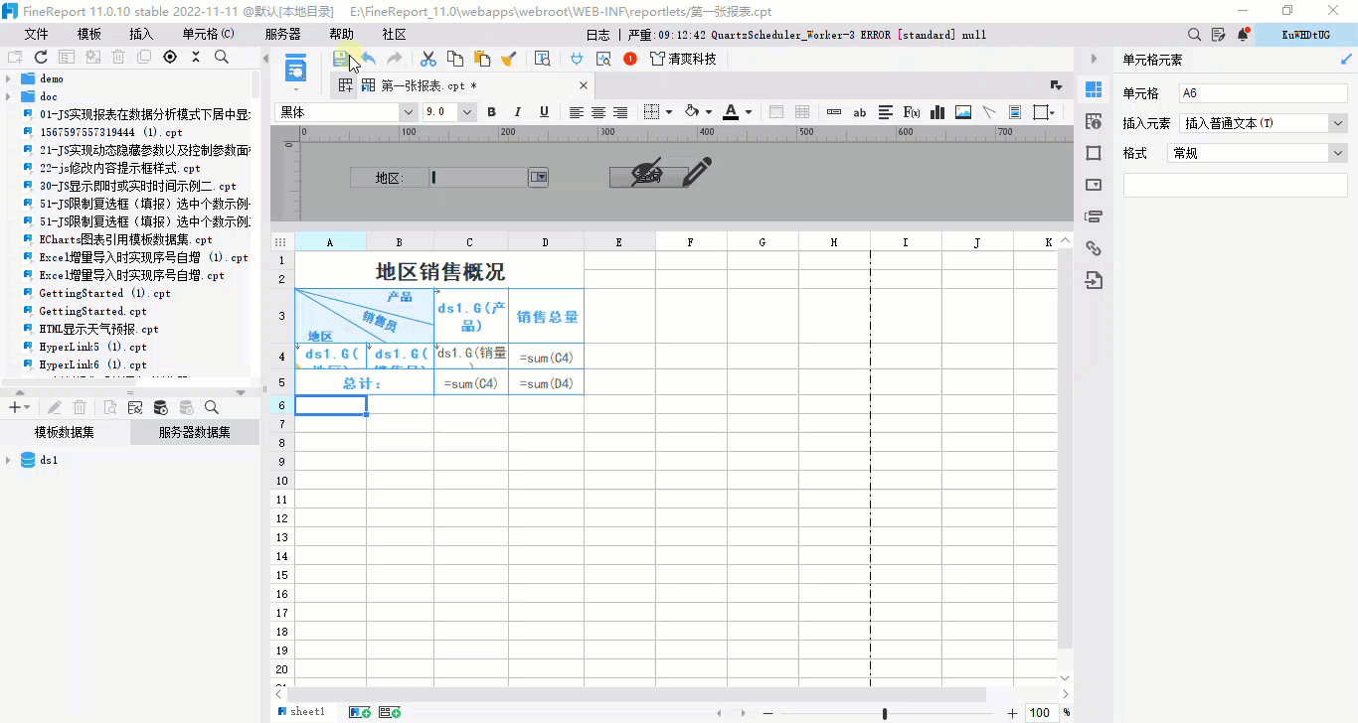Click the insert image icon
This screenshot has height=723, width=1358.
click(x=962, y=112)
